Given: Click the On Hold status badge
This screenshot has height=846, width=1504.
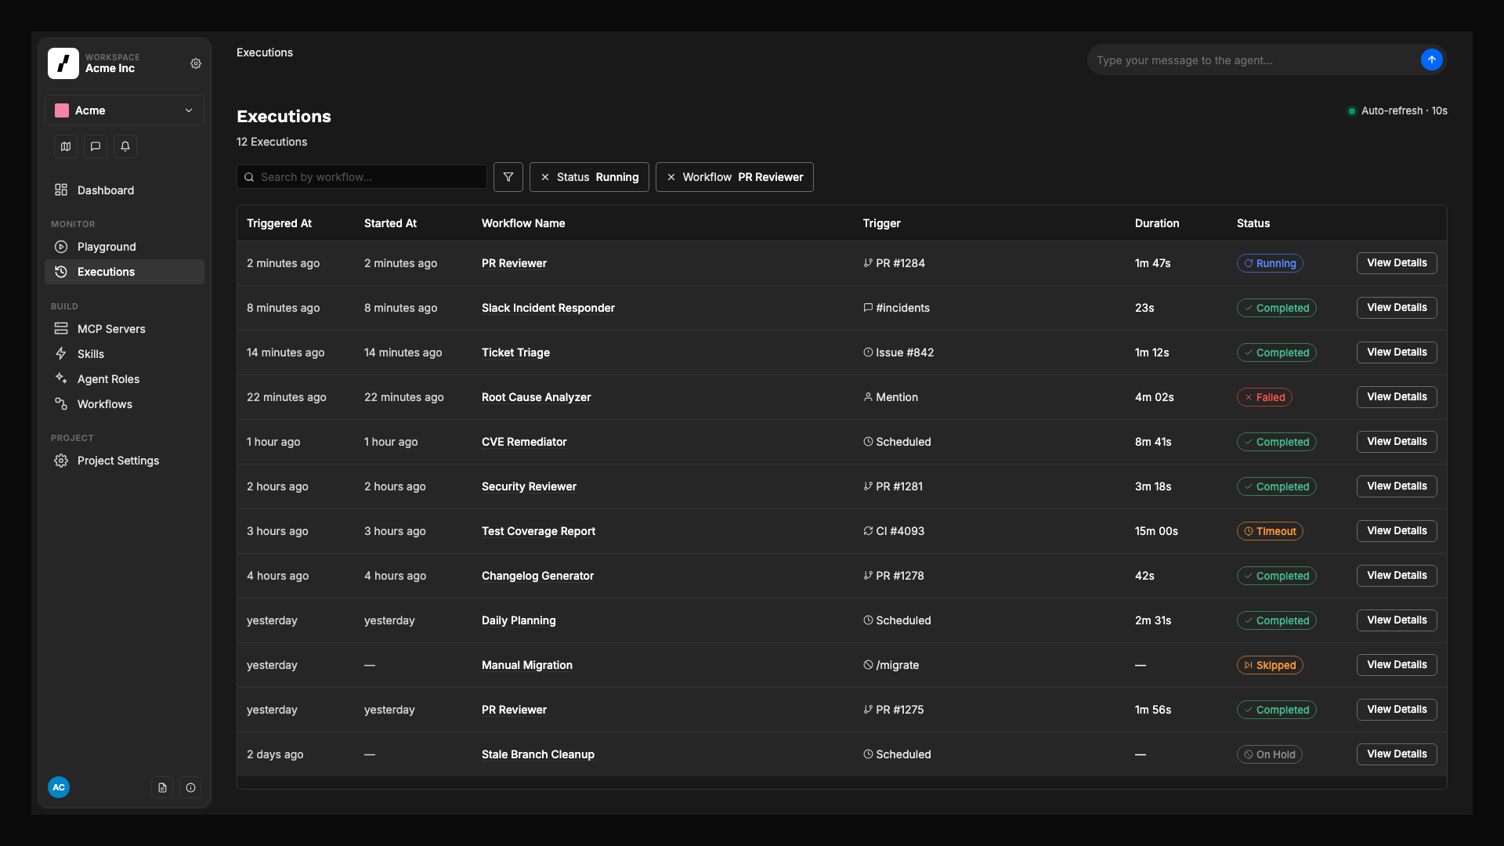Looking at the screenshot, I should [x=1269, y=754].
